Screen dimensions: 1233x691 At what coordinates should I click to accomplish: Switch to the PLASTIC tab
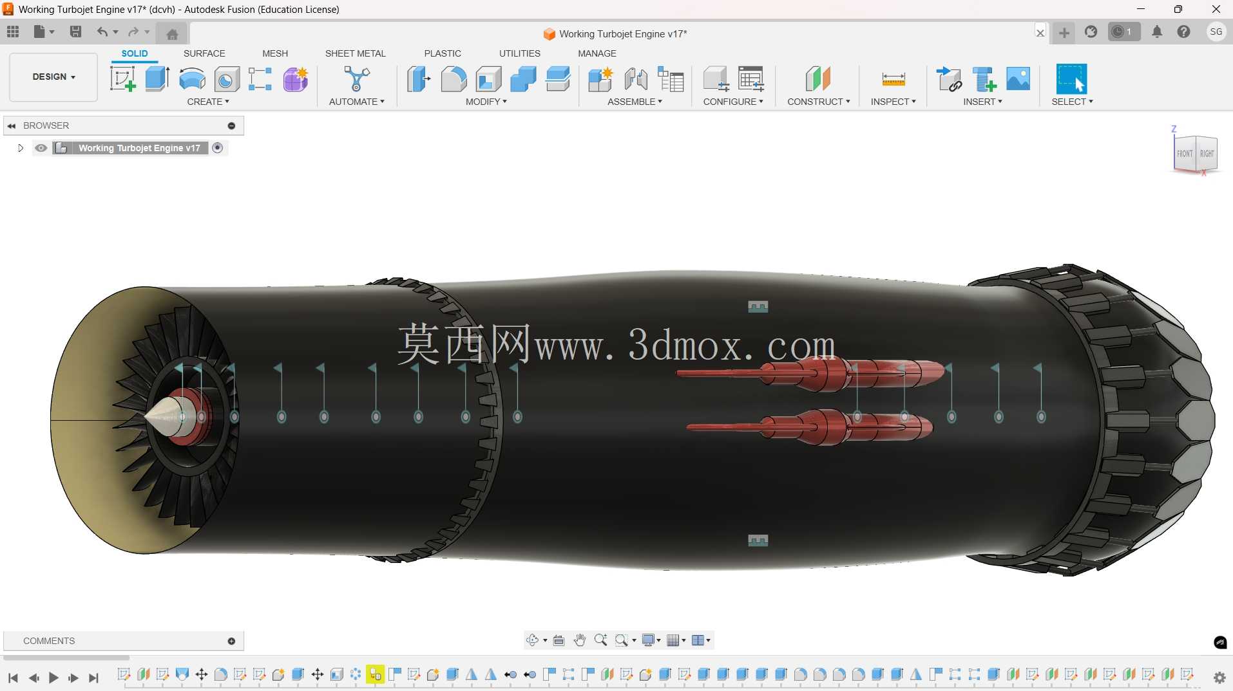click(443, 53)
